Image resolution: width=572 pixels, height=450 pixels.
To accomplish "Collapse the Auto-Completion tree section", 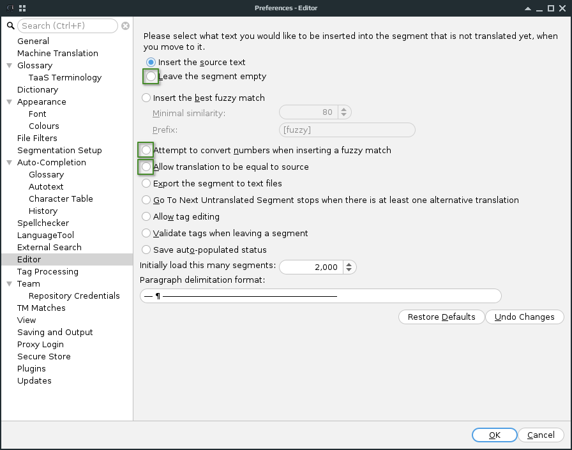I will 10,163.
